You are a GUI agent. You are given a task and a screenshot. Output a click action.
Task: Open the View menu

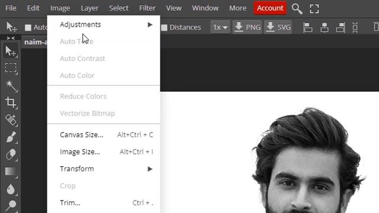[174, 8]
